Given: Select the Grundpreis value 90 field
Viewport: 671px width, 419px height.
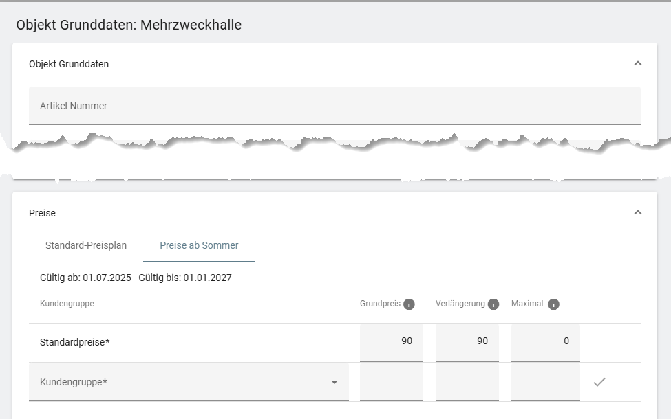Looking at the screenshot, I should (392, 341).
